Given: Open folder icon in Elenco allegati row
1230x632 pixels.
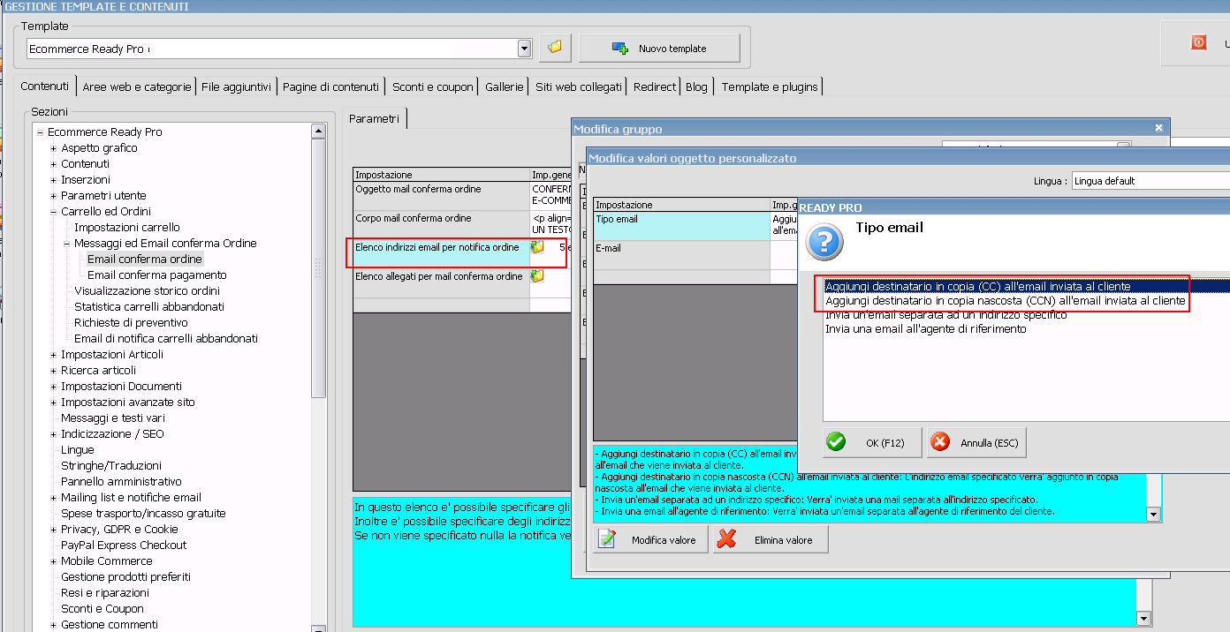Looking at the screenshot, I should click(x=537, y=276).
